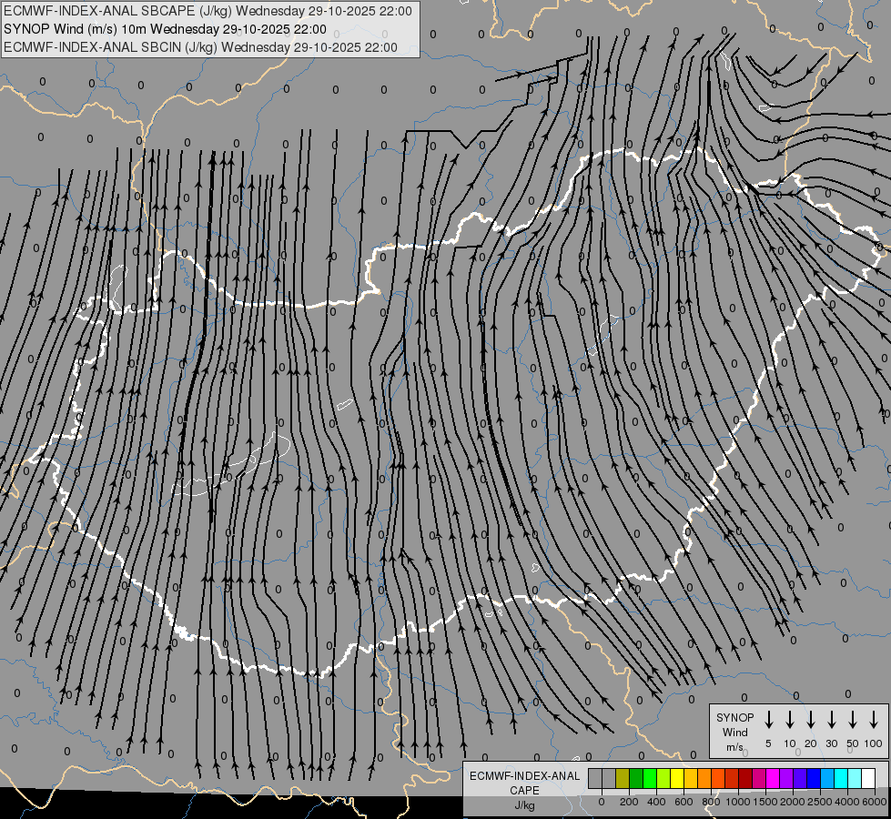Pick the olive CAPE colour swatch
Viewport: 891px width, 819px height.
tap(623, 779)
